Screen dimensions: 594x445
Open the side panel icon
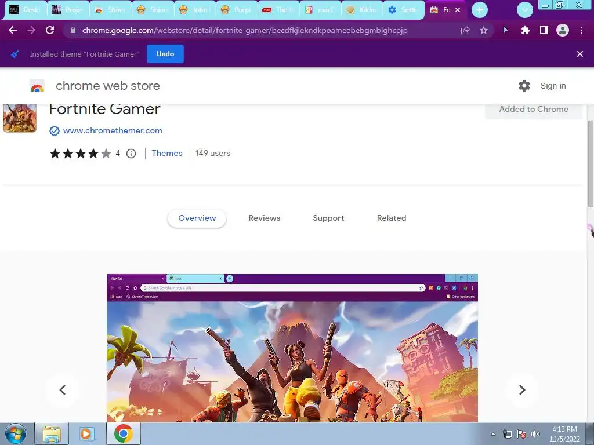[x=544, y=30]
